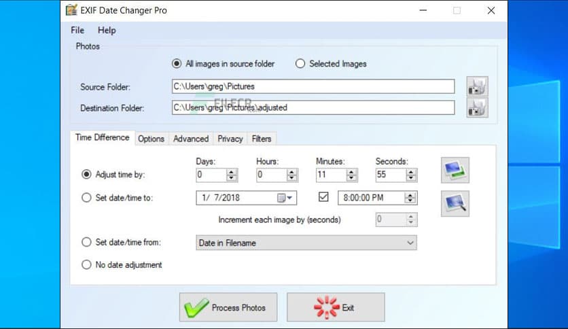Browse for source folder using camera icon
This screenshot has height=329, width=568.
tap(477, 86)
